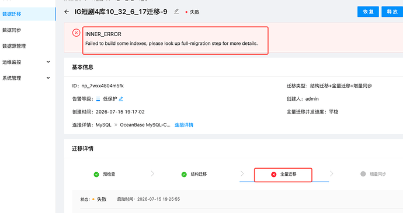Click the INNER_ERROR heading text
The image size is (403, 213).
pyautogui.click(x=103, y=34)
